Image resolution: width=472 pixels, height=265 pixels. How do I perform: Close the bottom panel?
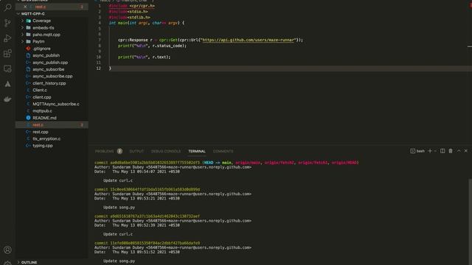tap(466, 151)
